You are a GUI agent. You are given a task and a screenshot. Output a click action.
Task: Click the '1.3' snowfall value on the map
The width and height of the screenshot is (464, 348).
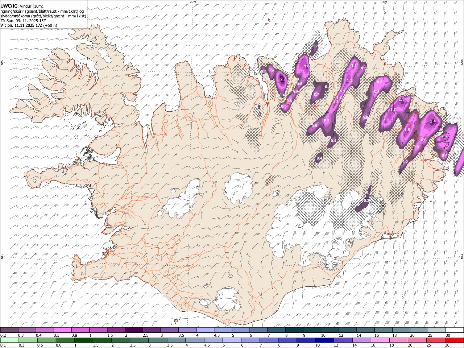tap(336, 102)
